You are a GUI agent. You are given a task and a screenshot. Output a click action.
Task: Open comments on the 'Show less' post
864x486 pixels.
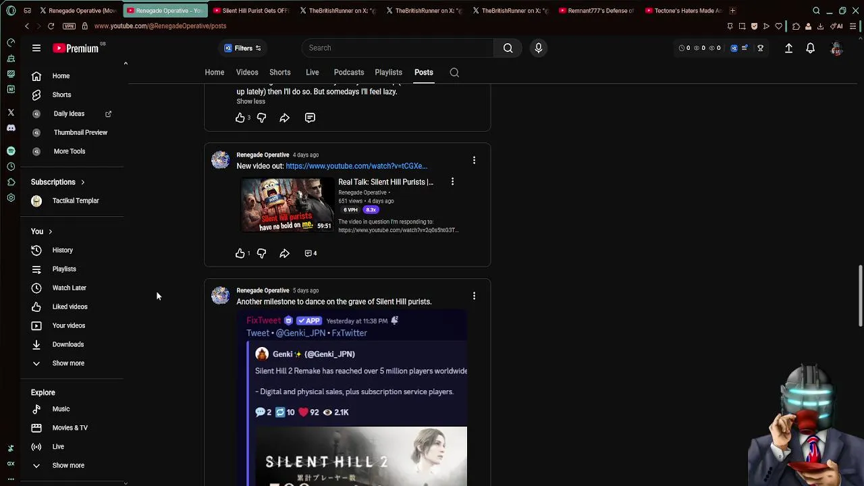310,117
